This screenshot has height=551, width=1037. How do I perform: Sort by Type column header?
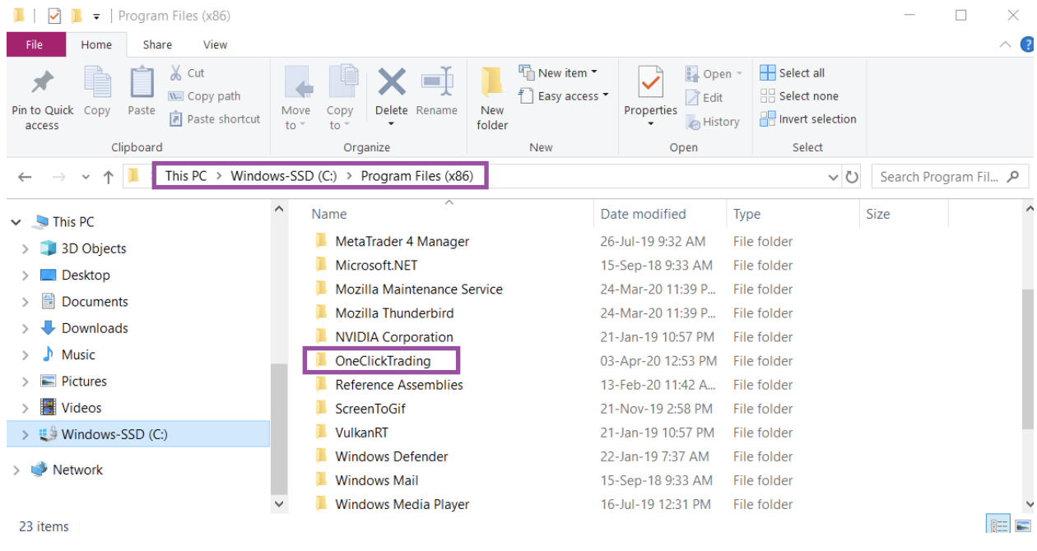tap(746, 214)
